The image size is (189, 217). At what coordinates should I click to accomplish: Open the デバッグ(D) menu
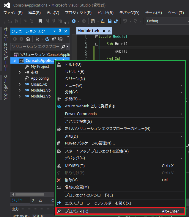[x=129, y=13]
